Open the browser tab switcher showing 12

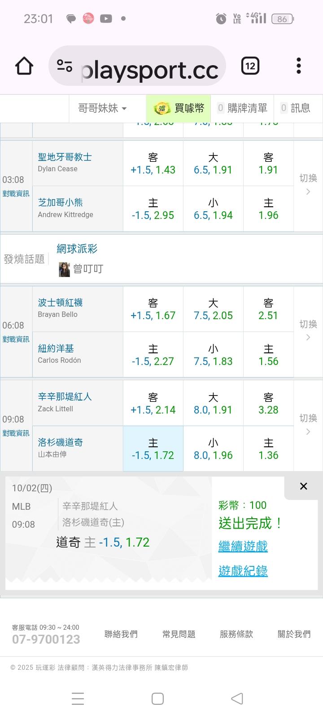(250, 66)
